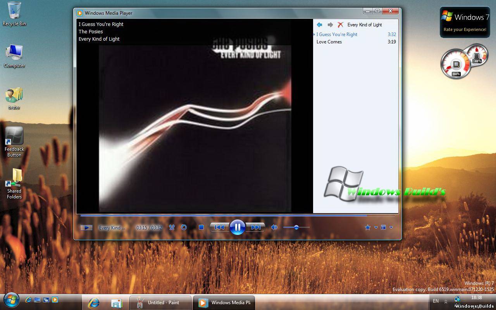Click 'Rate your Experience!' gadget link
The height and width of the screenshot is (310, 496).
point(465,29)
